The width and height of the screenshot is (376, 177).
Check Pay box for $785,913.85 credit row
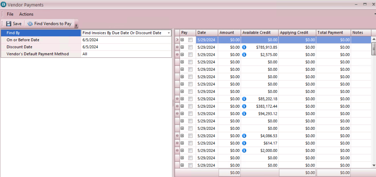190,47
